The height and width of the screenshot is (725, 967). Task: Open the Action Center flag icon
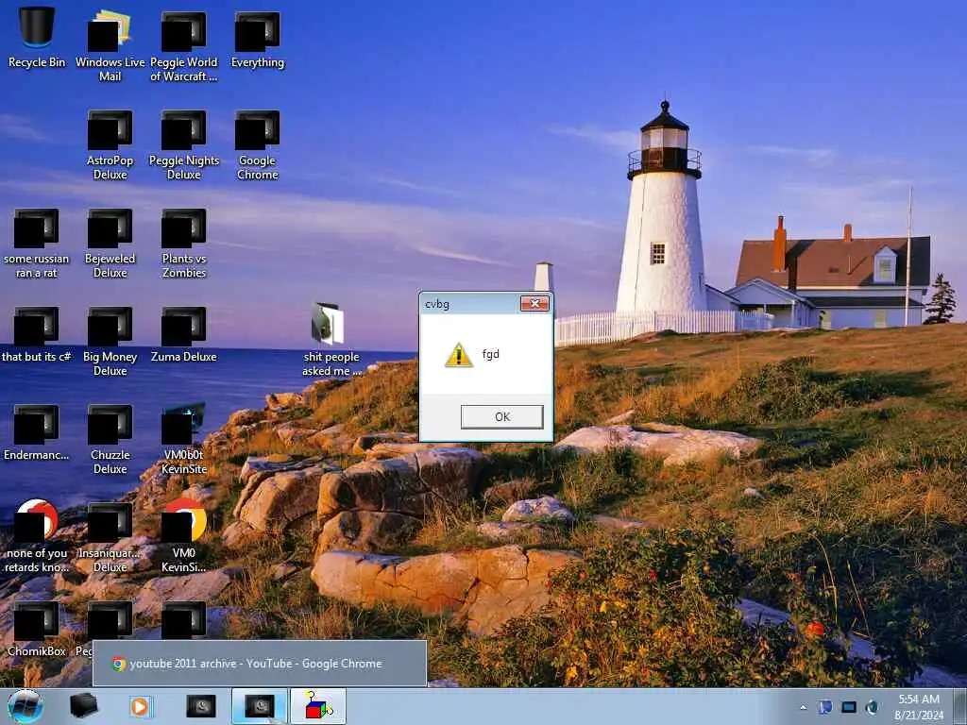(825, 707)
